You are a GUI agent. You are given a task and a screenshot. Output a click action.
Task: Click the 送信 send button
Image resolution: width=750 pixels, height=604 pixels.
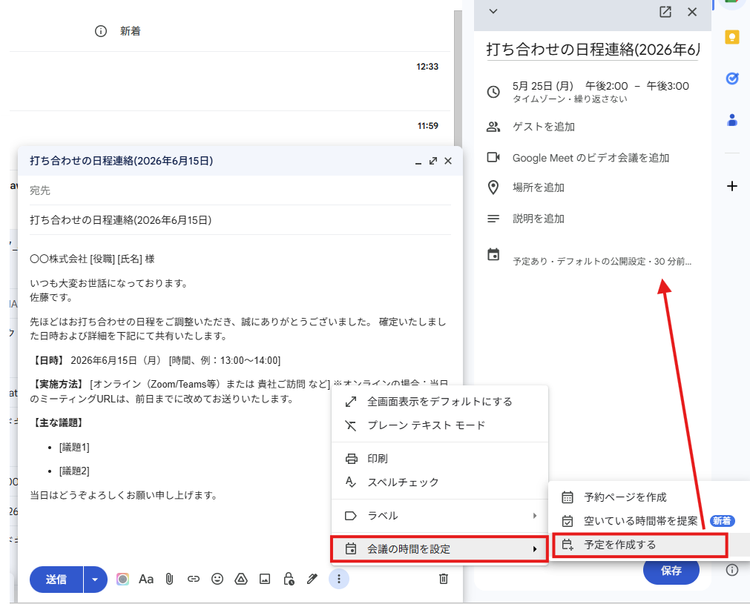(56, 579)
